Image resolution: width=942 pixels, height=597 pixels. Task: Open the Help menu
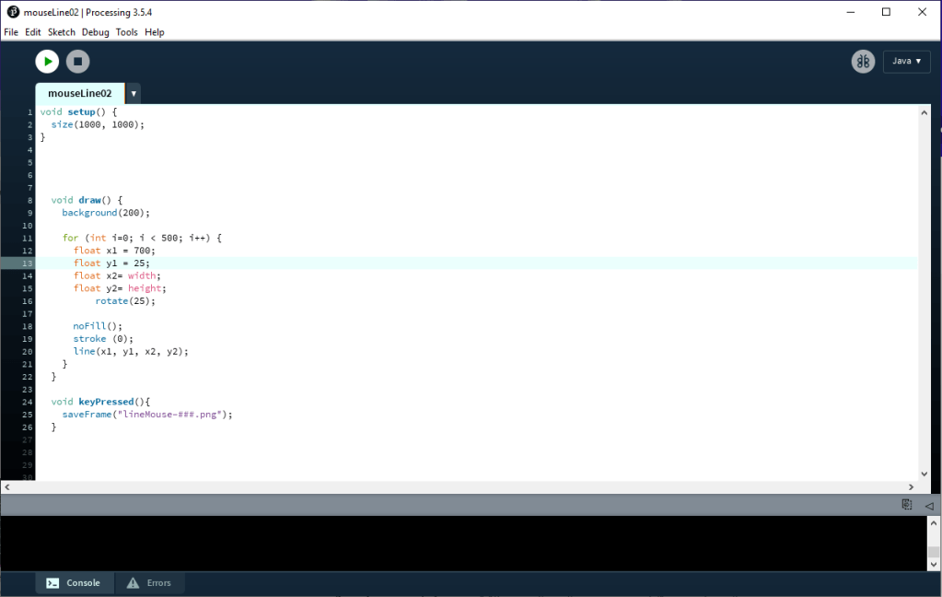(155, 32)
